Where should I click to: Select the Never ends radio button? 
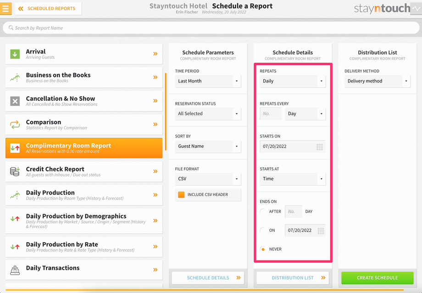[x=263, y=249]
